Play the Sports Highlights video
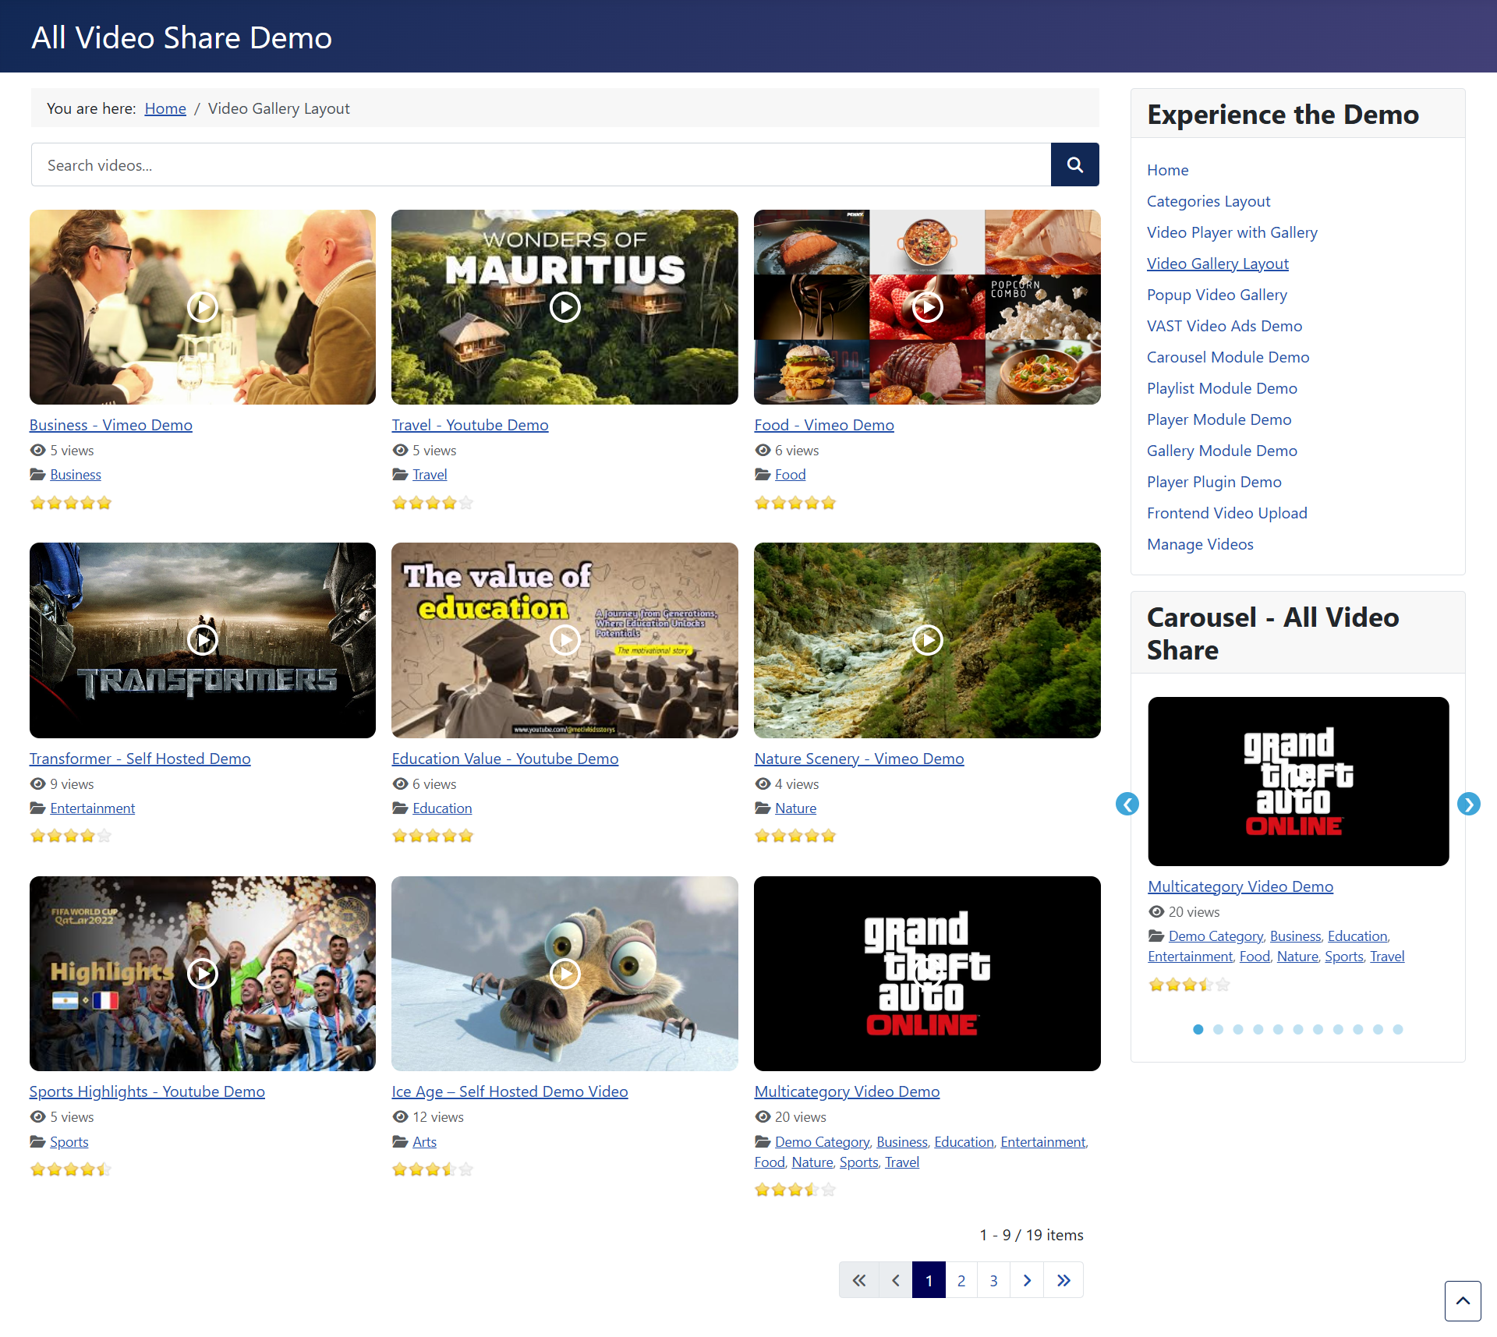This screenshot has width=1497, height=1337. (x=203, y=973)
